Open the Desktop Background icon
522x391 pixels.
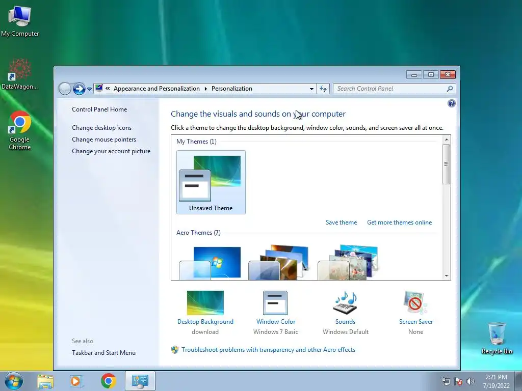coord(205,303)
